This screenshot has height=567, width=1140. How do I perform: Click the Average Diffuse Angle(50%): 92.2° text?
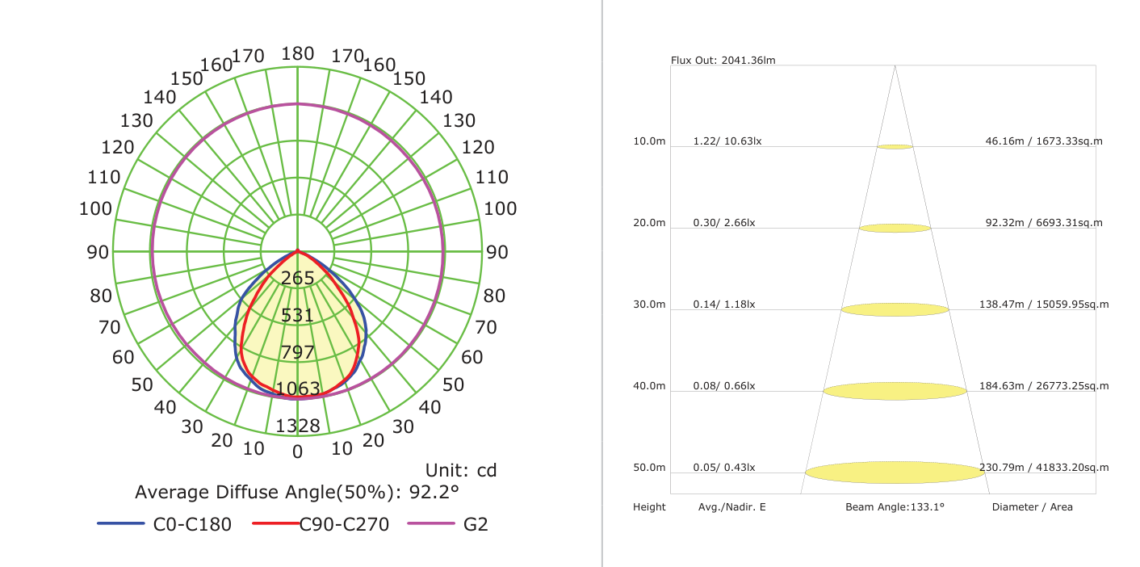[x=296, y=493]
